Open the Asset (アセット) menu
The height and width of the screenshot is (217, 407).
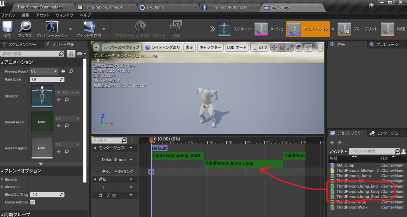coord(42,15)
